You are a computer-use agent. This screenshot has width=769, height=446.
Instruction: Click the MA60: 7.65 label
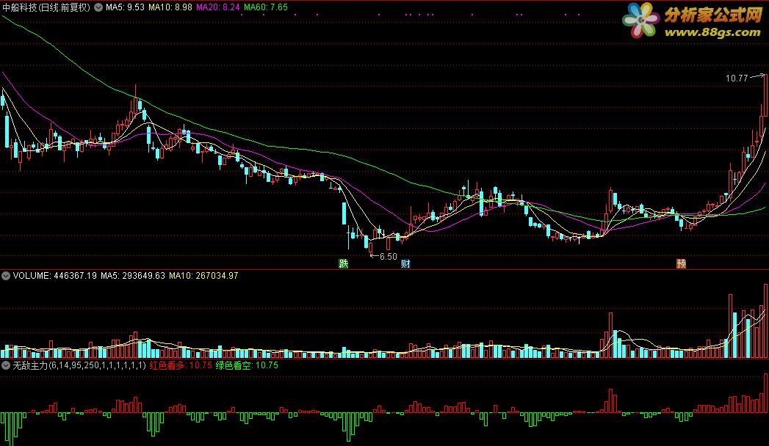click(x=266, y=7)
